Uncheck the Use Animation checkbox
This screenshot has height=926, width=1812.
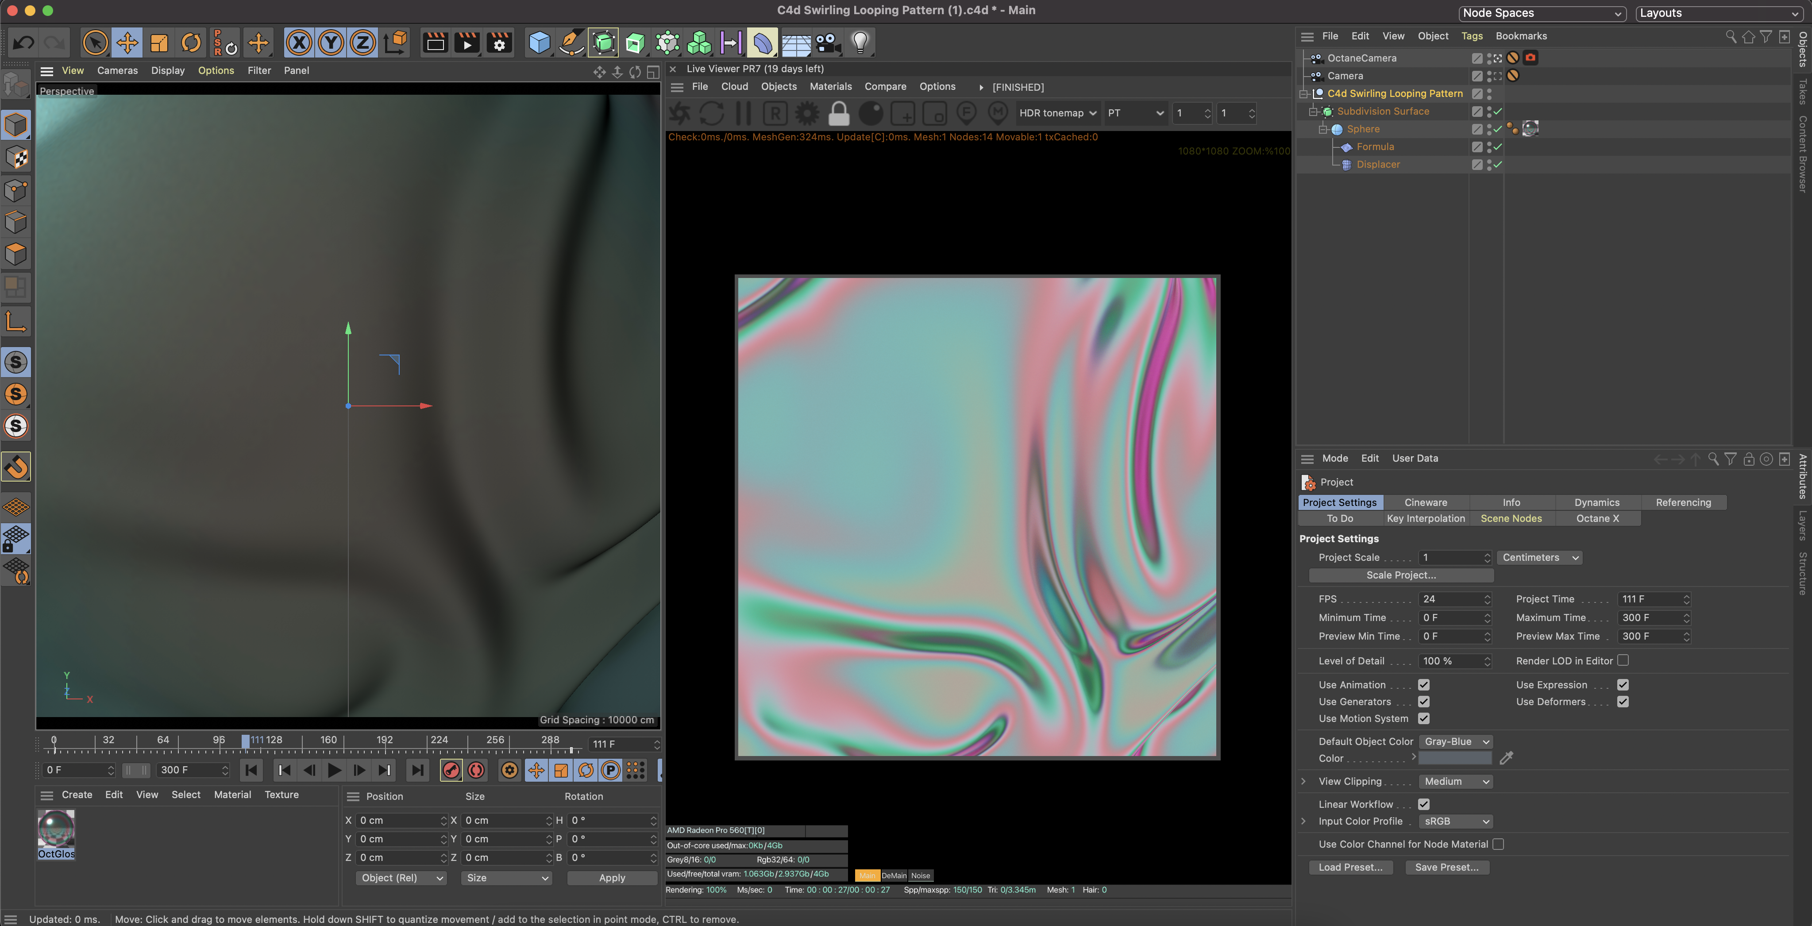[x=1423, y=685]
